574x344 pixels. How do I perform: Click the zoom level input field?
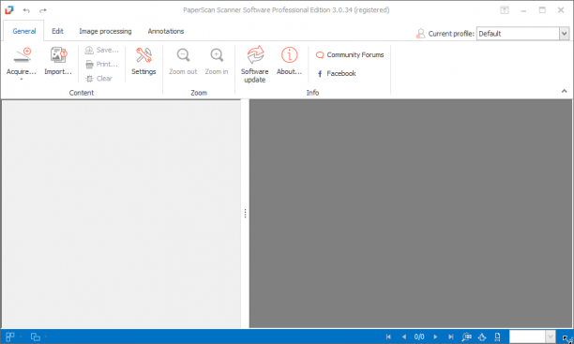click(527, 337)
